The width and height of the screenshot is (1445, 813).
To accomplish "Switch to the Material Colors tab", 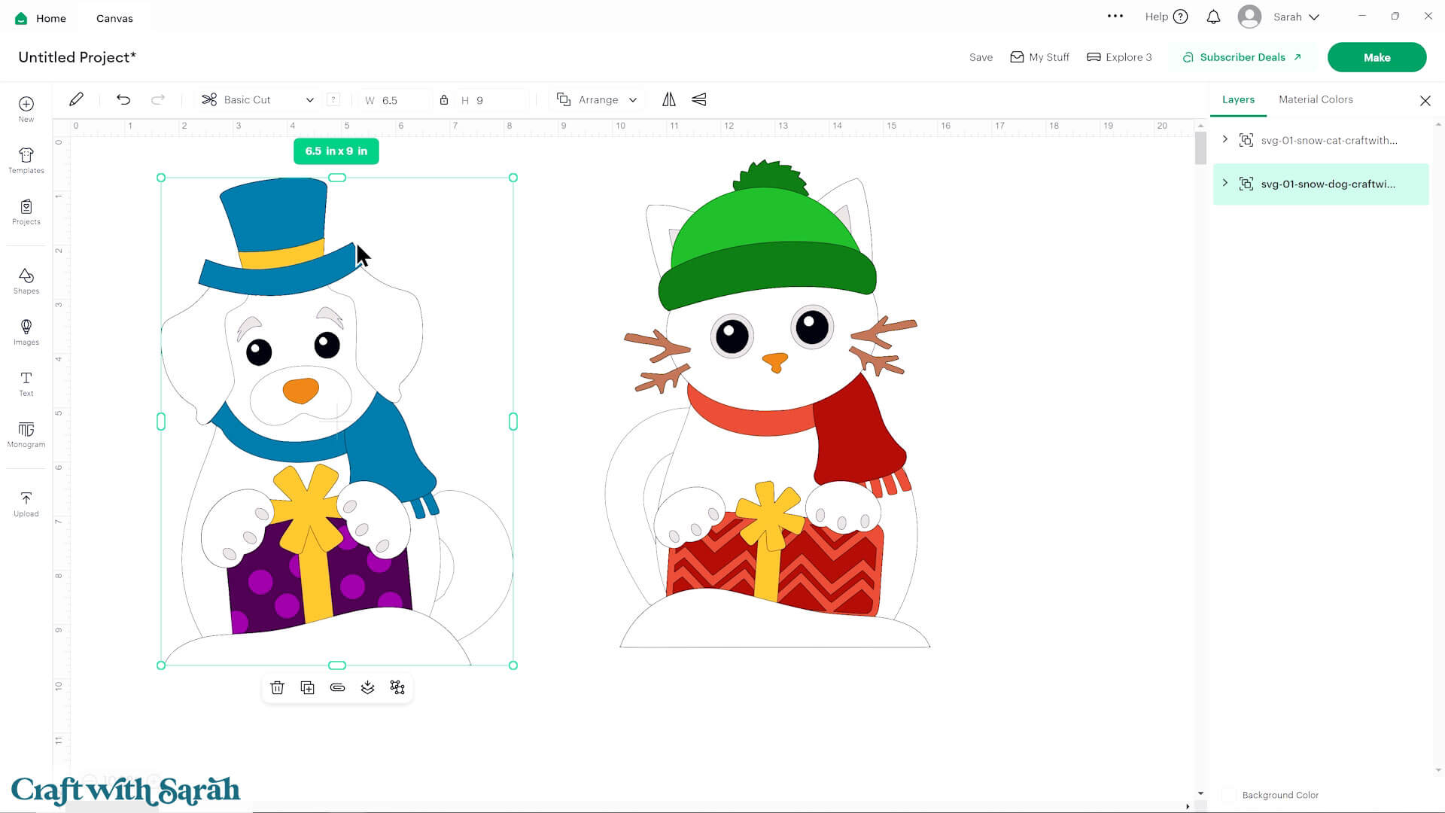I will coord(1315,99).
